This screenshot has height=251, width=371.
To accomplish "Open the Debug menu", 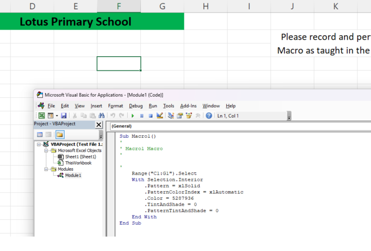I will tap(136, 106).
